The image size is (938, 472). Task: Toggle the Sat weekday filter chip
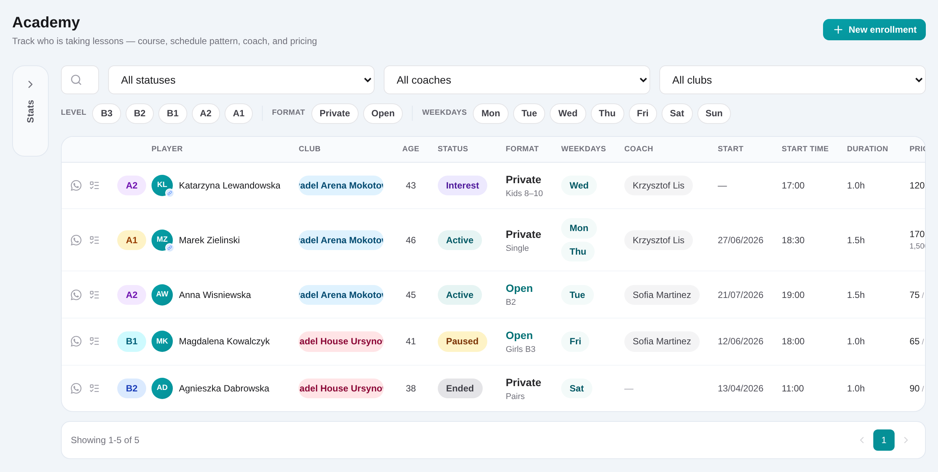coord(677,113)
